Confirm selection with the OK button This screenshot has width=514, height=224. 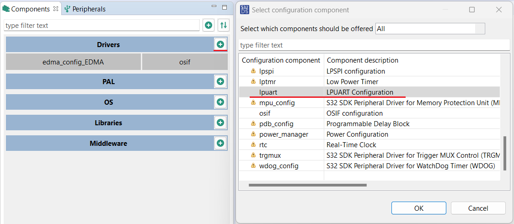click(418, 208)
